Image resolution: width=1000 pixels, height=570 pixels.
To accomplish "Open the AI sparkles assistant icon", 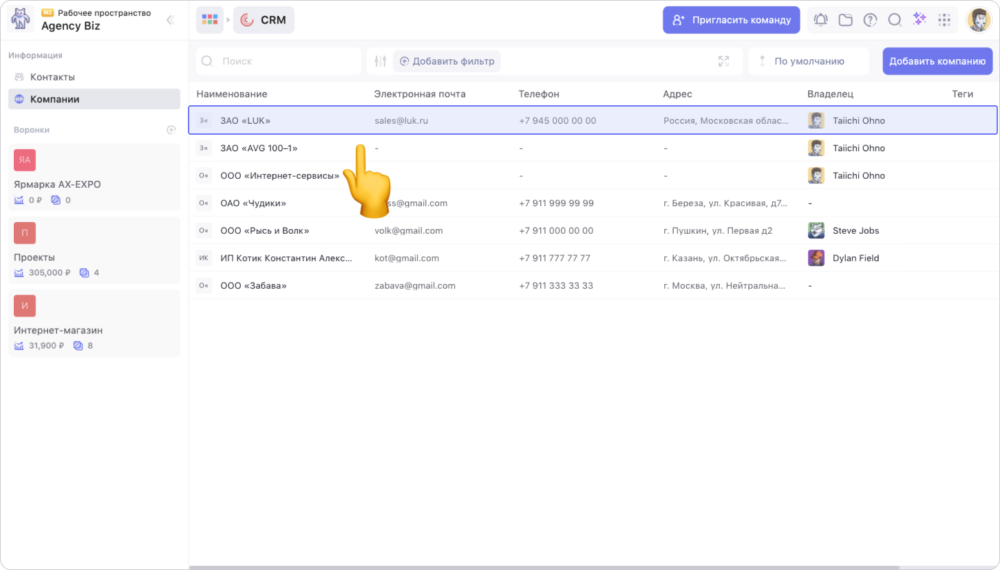I will coord(919,19).
